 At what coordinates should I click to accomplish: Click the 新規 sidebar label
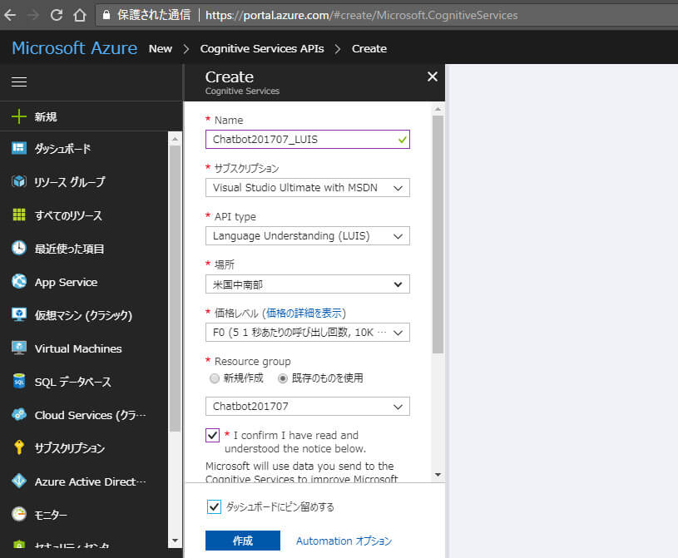coord(46,116)
